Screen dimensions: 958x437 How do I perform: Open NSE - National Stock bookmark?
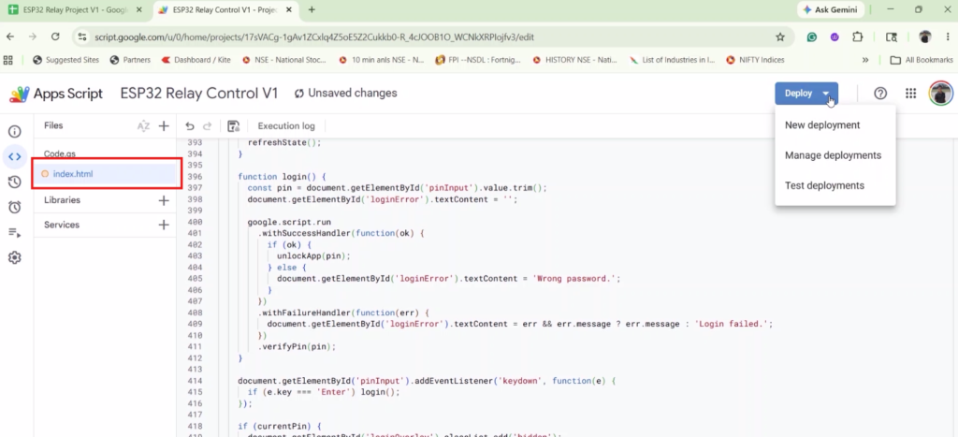(x=284, y=60)
